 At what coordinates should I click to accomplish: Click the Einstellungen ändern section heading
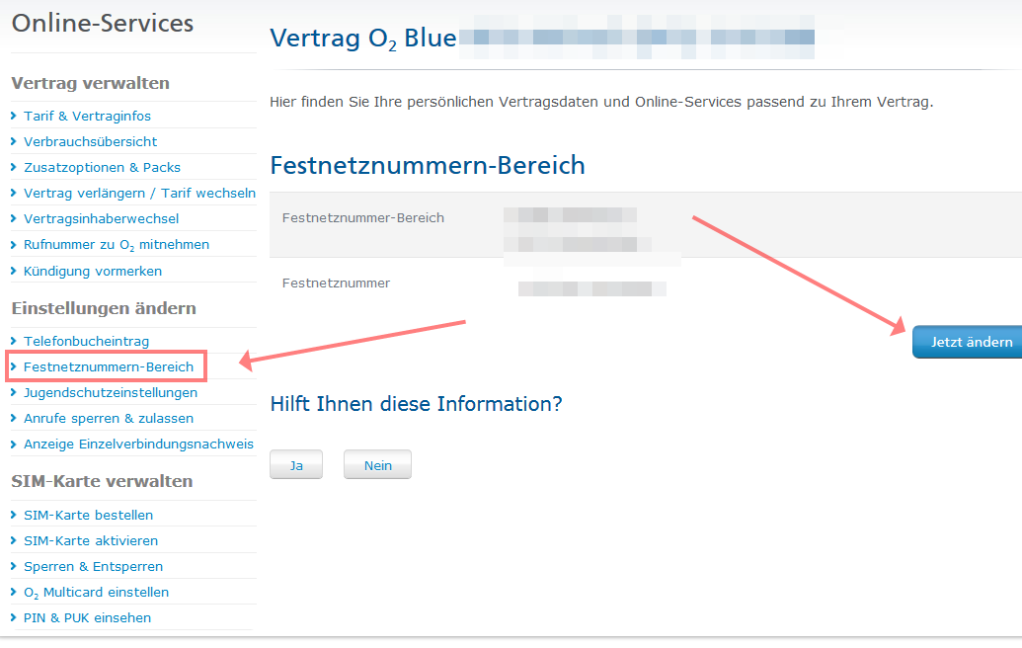pos(104,308)
